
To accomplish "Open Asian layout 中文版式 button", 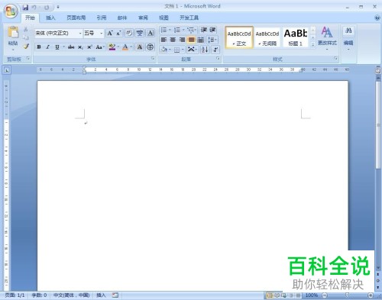I will [192, 50].
